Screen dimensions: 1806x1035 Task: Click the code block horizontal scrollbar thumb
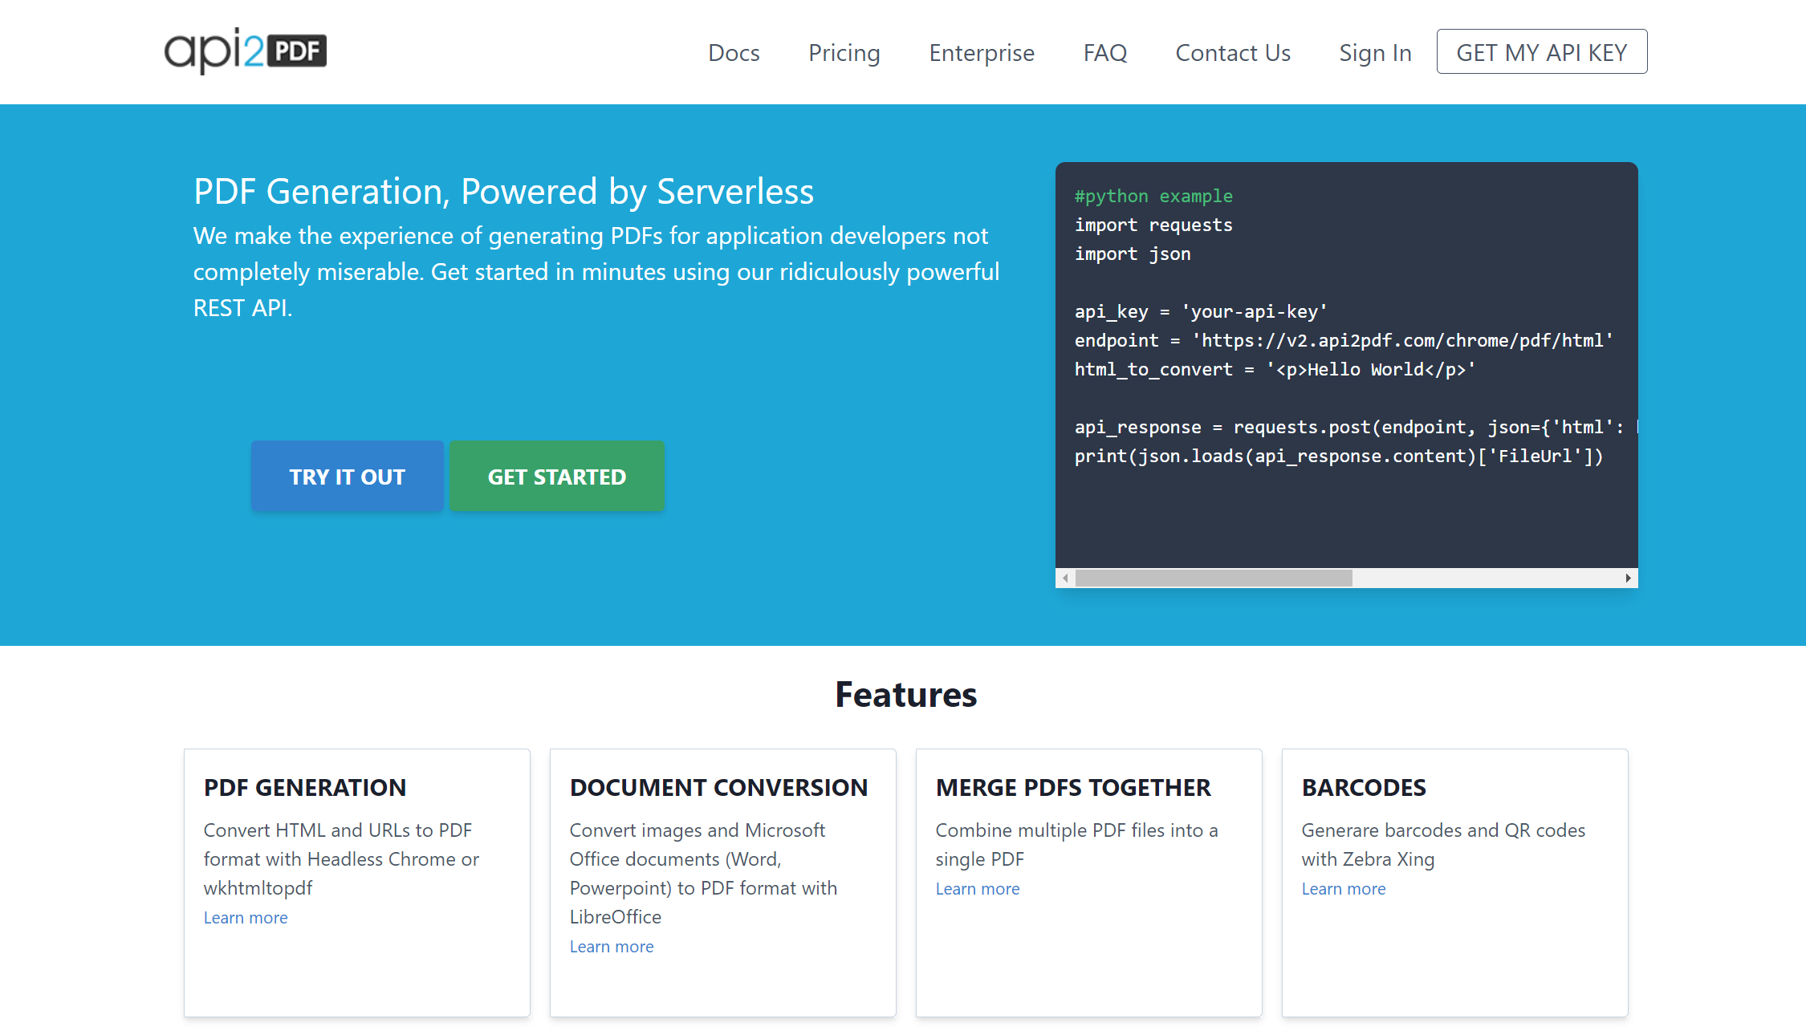(1214, 578)
